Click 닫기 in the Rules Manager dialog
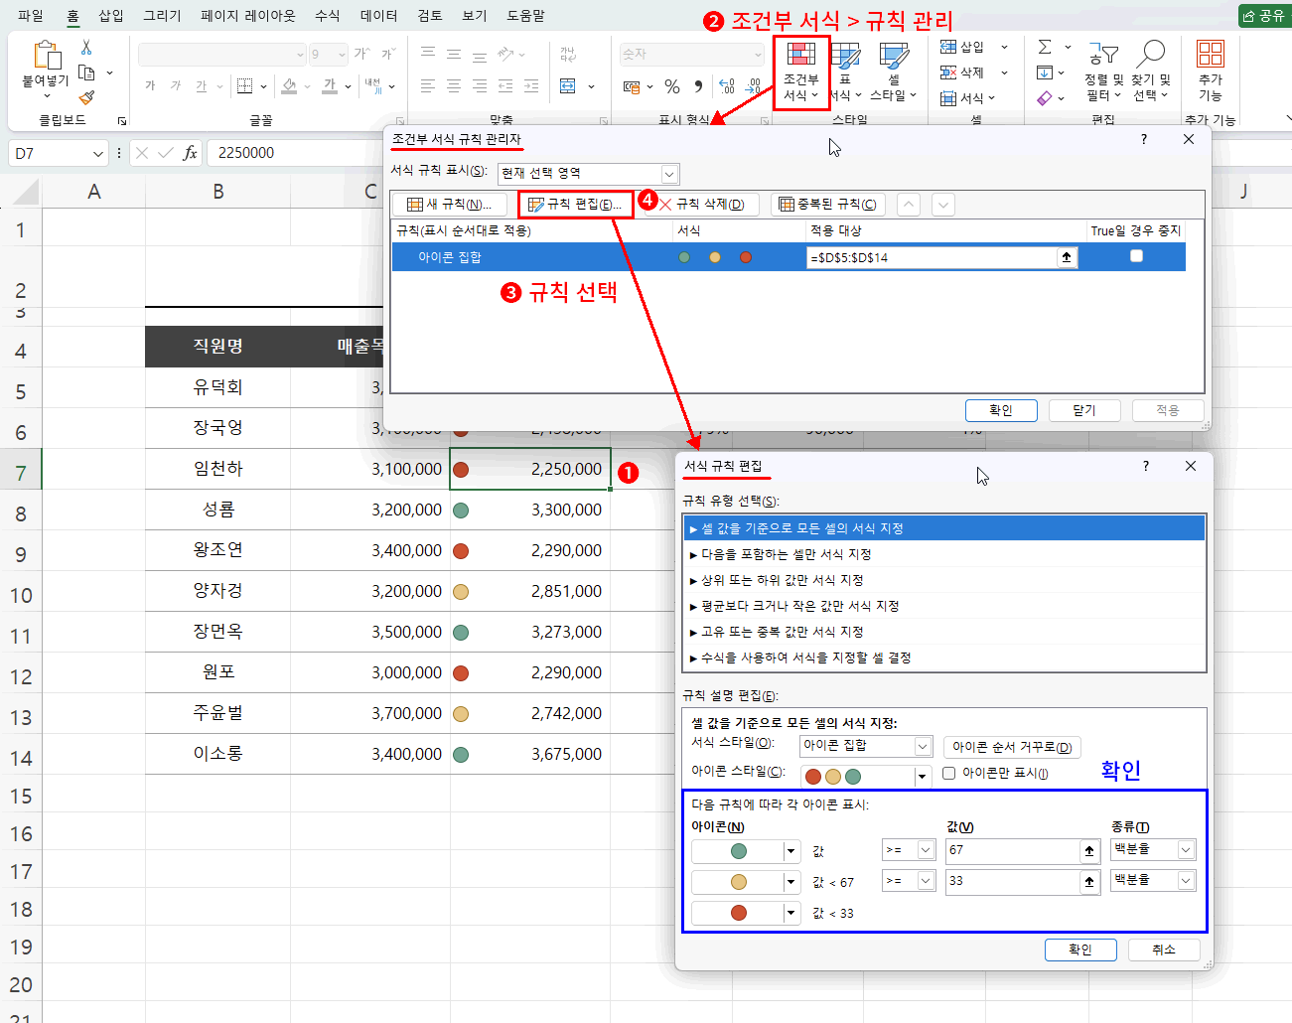Viewport: 1292px width, 1023px height. (x=1084, y=410)
